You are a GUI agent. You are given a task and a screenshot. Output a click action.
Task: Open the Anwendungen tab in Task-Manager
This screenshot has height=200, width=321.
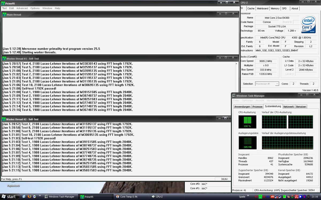click(x=242, y=107)
